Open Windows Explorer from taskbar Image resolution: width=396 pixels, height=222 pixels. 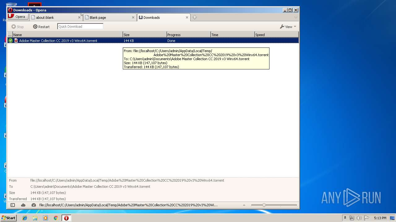click(35, 218)
